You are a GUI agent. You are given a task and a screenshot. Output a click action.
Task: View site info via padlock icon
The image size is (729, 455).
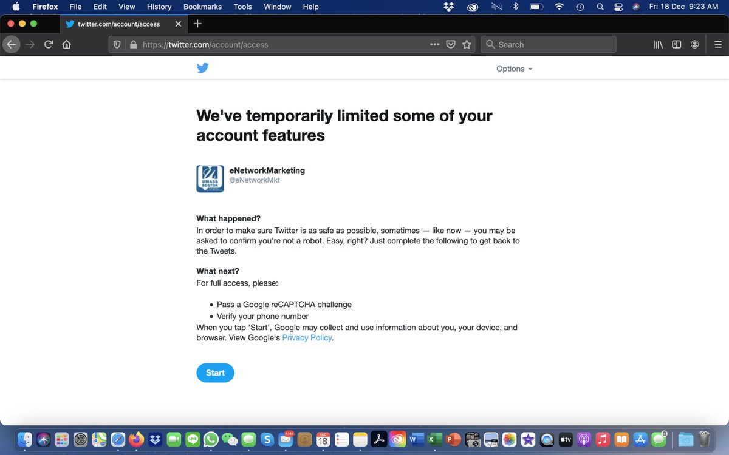click(134, 44)
